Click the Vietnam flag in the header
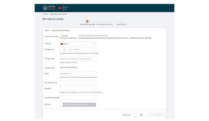The width and height of the screenshot is (209, 121). click(60, 8)
